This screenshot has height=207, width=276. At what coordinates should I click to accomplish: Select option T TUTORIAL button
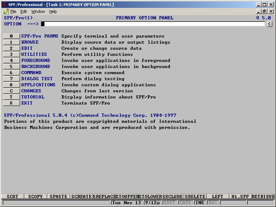click(x=11, y=97)
